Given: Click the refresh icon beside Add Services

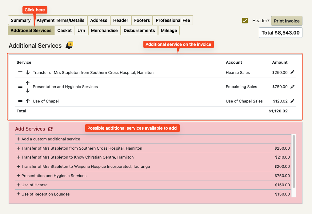Looking at the screenshot, I should (50, 129).
